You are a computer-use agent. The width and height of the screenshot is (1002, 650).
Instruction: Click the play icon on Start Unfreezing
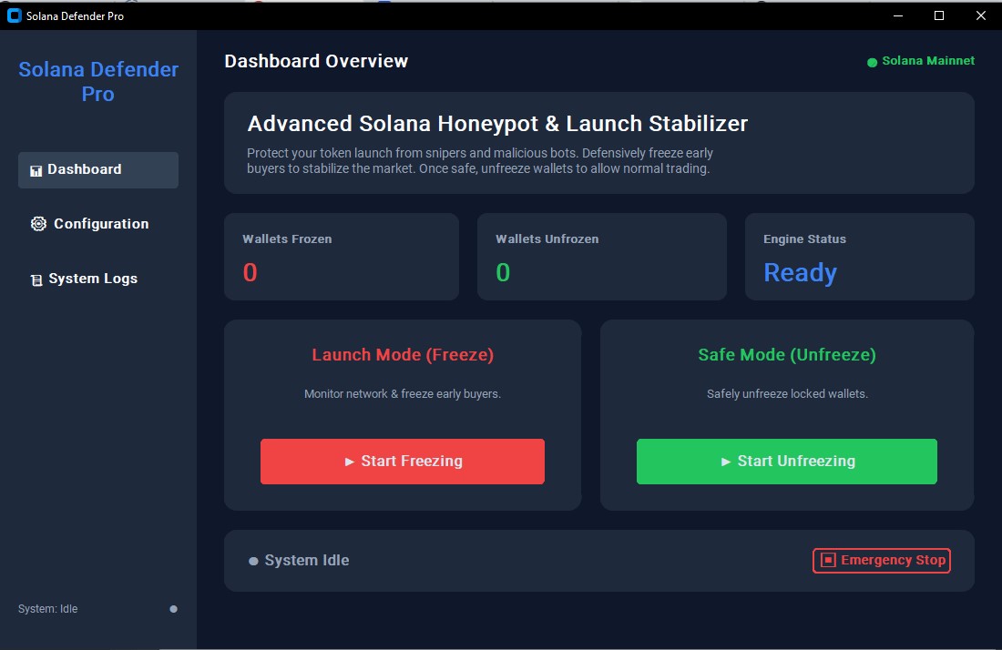coord(725,462)
